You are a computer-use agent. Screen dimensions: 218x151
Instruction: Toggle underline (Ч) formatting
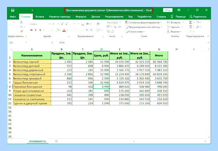click(40, 30)
